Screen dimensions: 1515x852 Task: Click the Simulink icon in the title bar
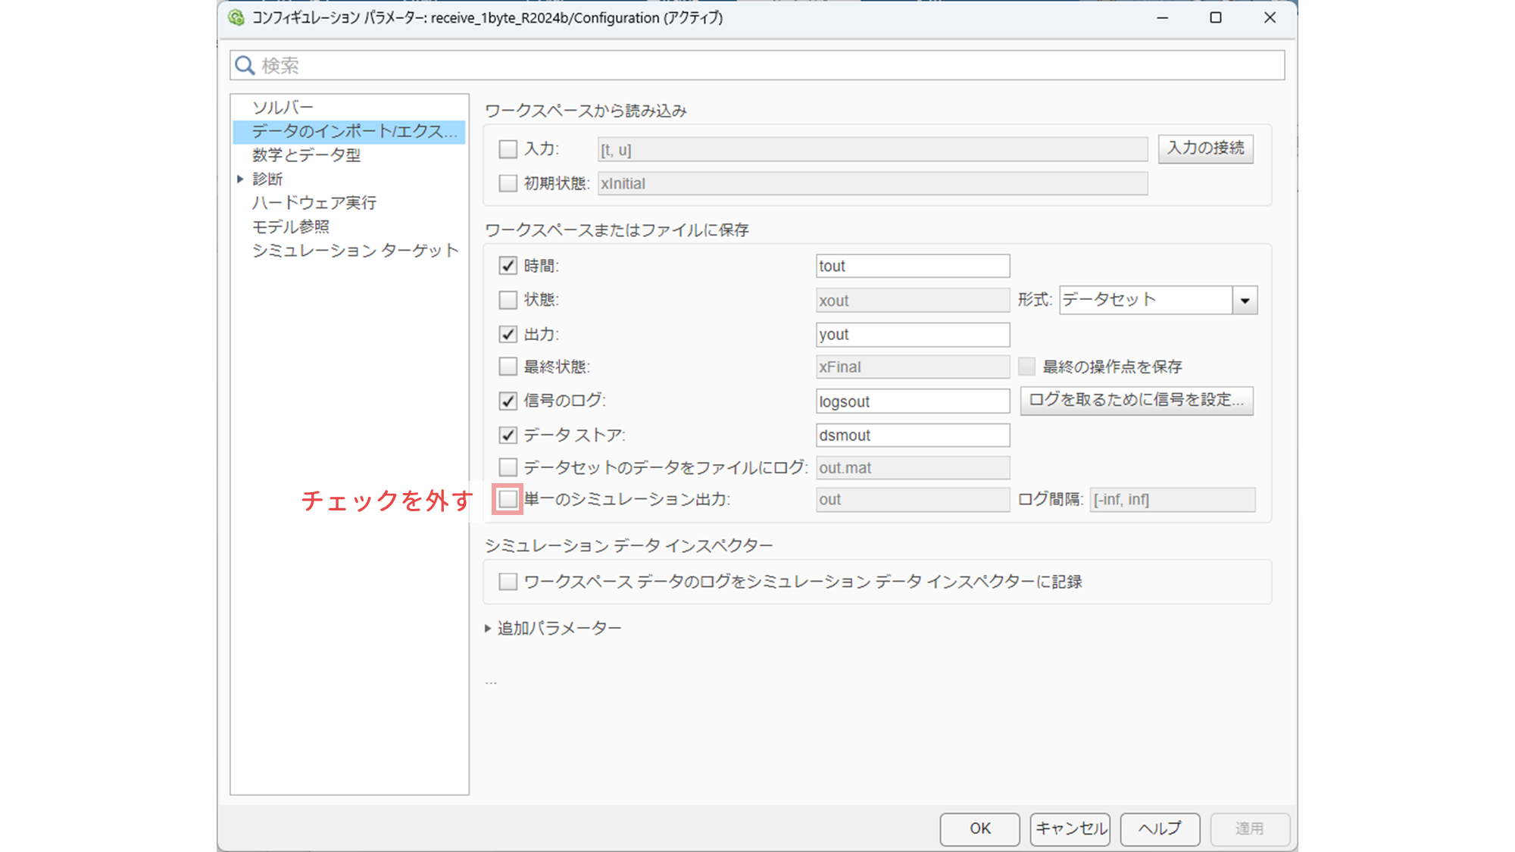tap(236, 17)
